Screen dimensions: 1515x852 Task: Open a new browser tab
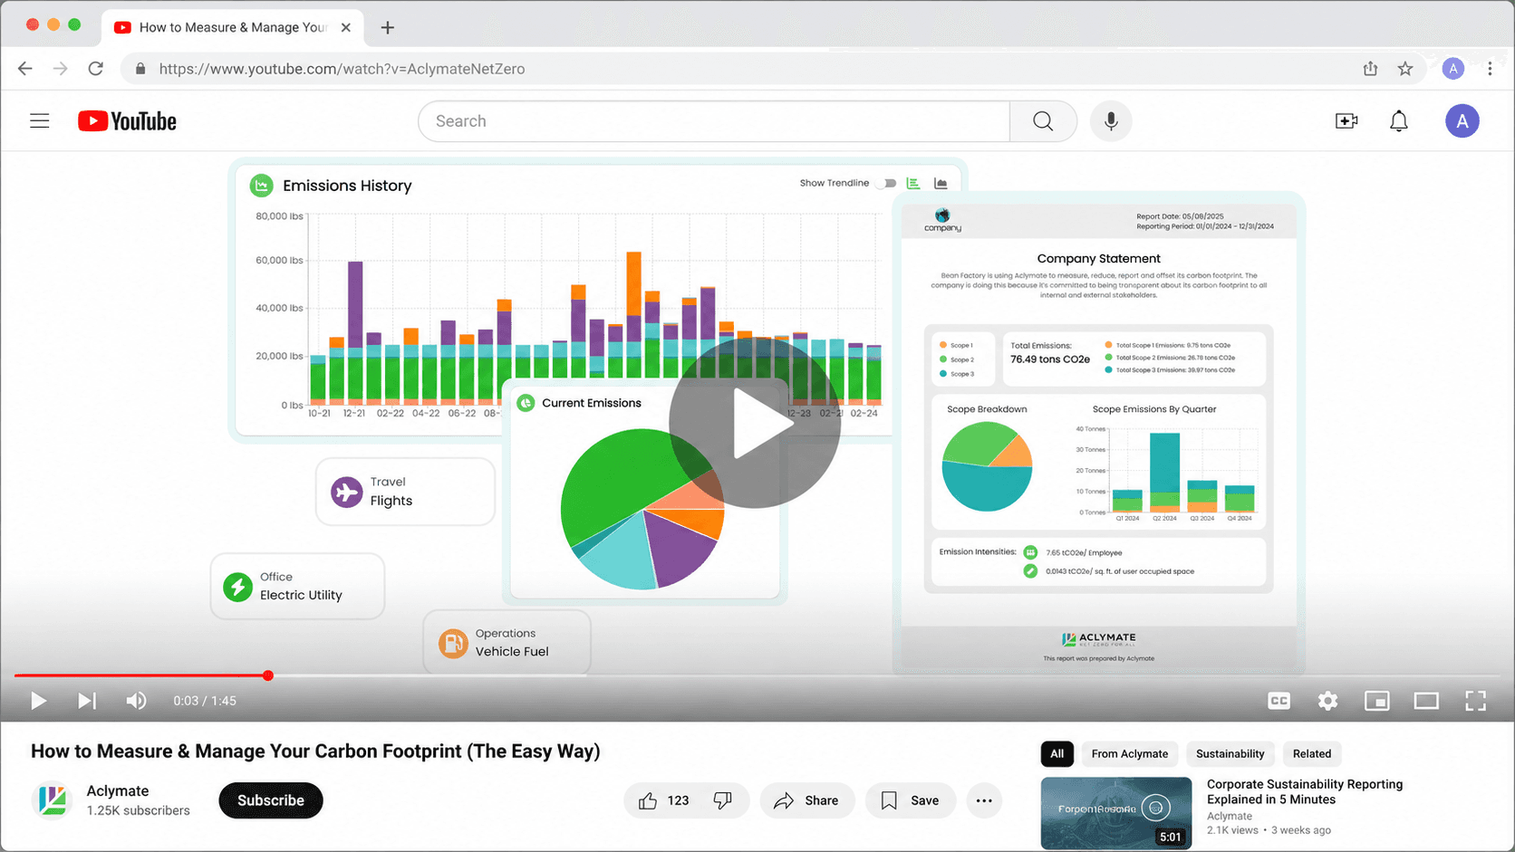point(388,27)
